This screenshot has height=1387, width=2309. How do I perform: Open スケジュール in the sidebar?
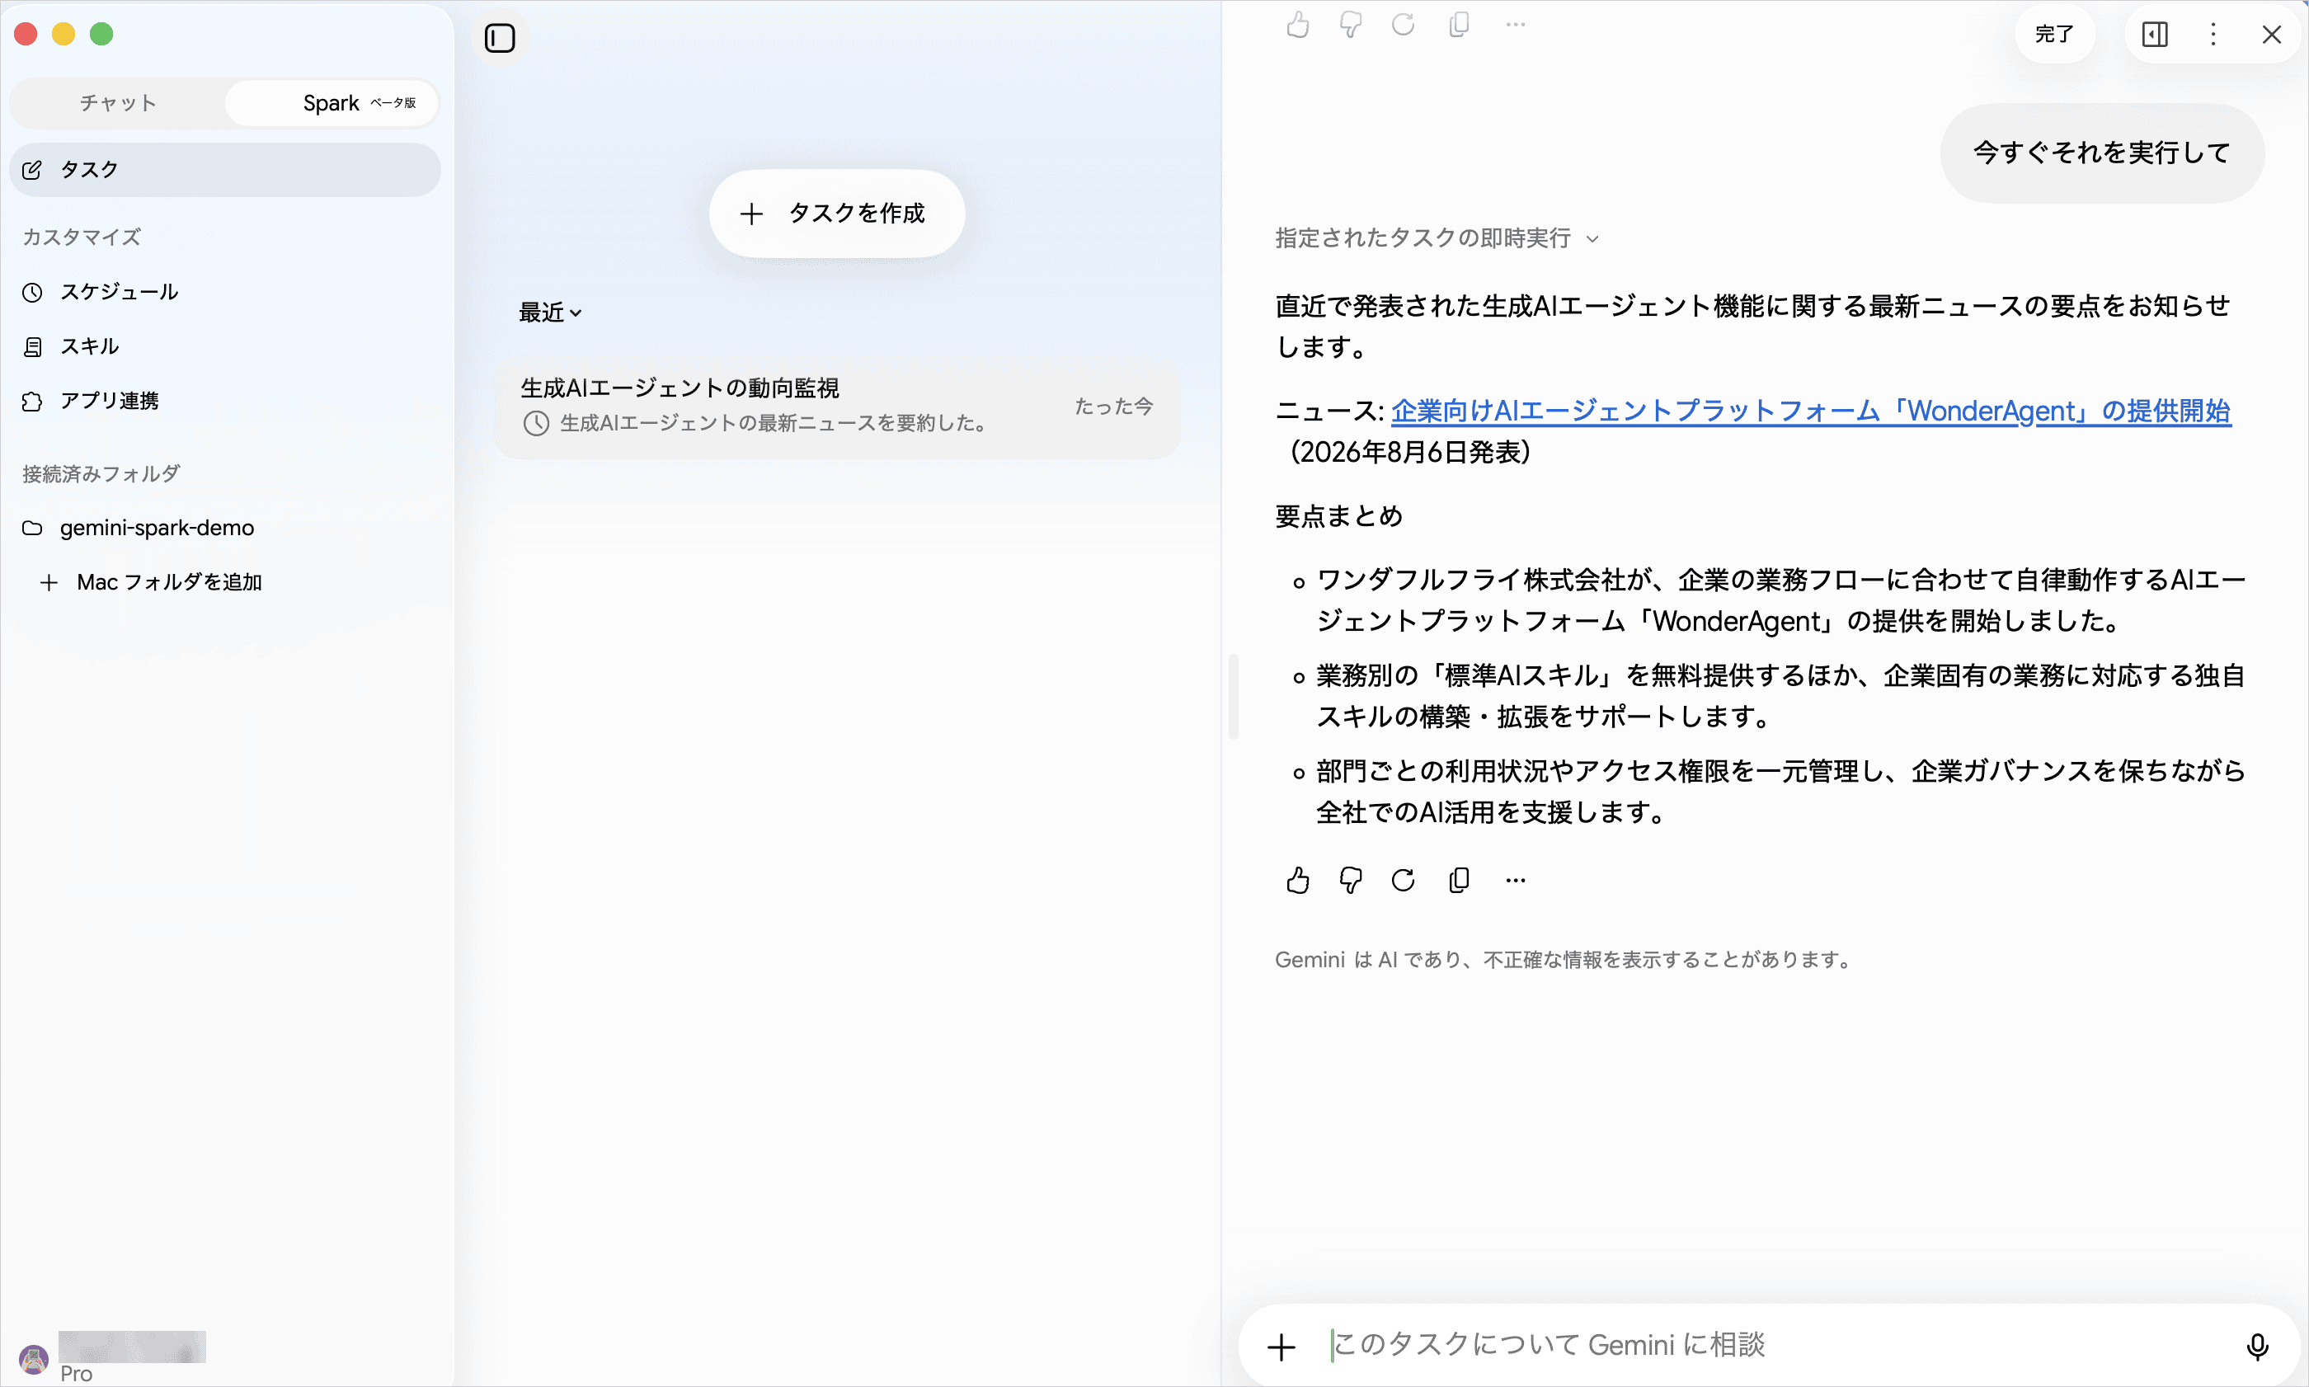pyautogui.click(x=224, y=292)
